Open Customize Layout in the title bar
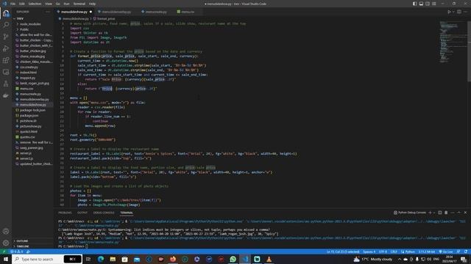 point(434,4)
